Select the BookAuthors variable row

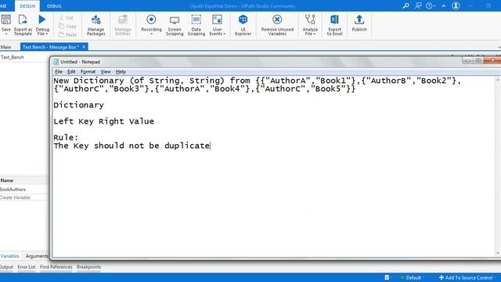pos(24,190)
